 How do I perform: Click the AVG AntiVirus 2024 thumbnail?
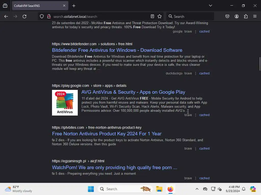[x=65, y=103]
